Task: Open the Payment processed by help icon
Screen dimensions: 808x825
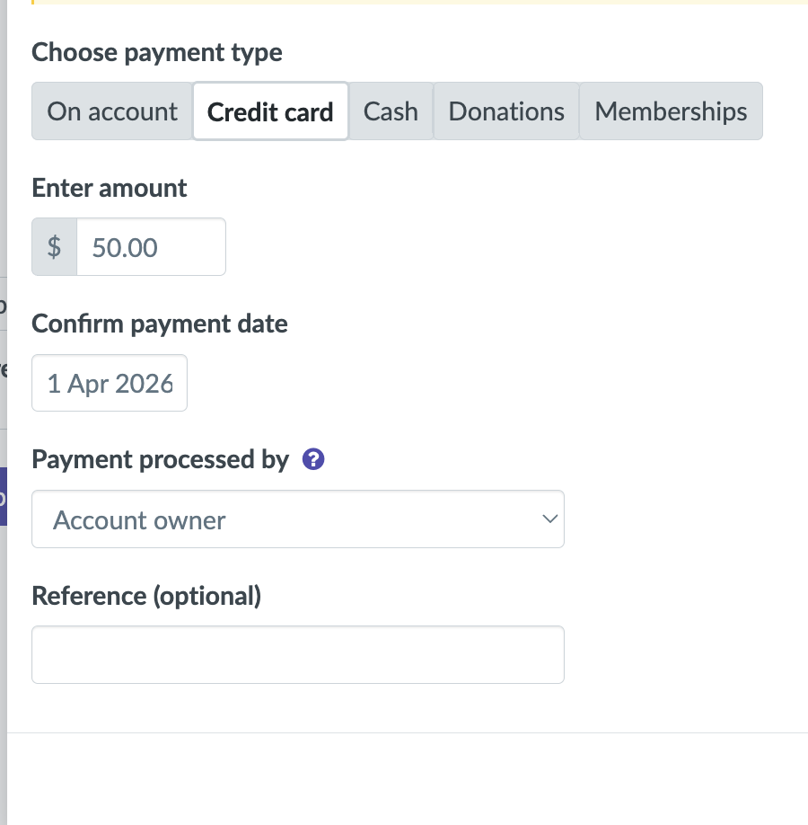Action: point(313,460)
